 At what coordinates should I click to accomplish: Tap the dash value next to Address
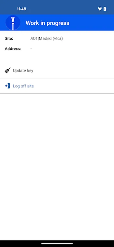pyautogui.click(x=31, y=49)
